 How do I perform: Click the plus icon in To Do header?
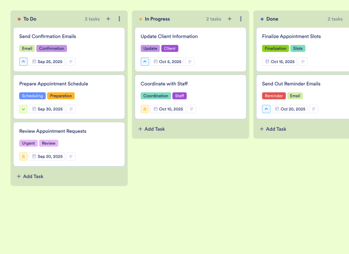pyautogui.click(x=108, y=19)
